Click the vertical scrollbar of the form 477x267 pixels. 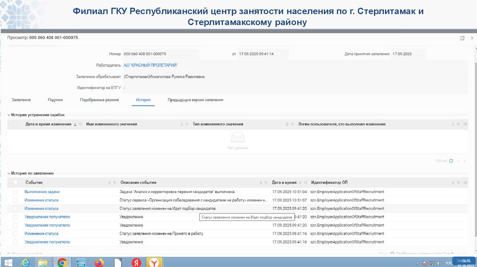476,149
